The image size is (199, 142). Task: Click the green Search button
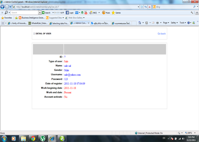point(46,13)
